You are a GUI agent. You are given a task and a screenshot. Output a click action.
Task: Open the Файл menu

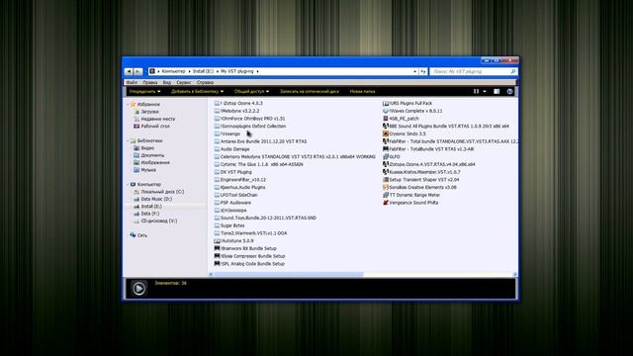tap(132, 82)
